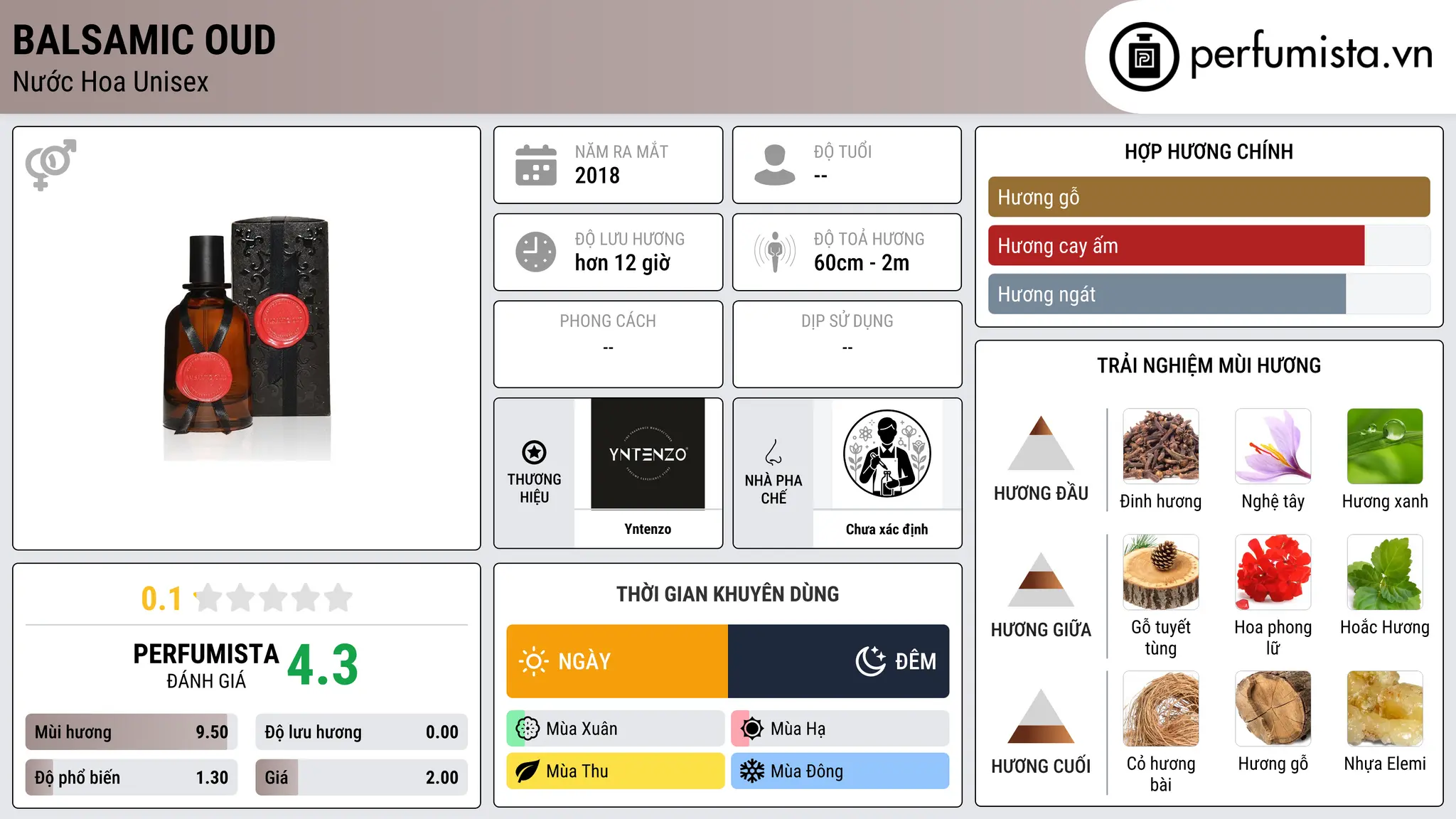Viewport: 1456px width, 819px height.
Task: Click the Thời gian khuyên dùng heading
Action: (x=727, y=594)
